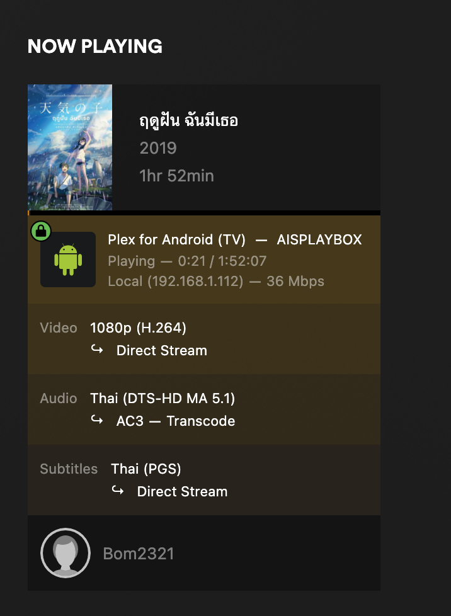Click the 1080p (H.264) video info

tap(138, 328)
